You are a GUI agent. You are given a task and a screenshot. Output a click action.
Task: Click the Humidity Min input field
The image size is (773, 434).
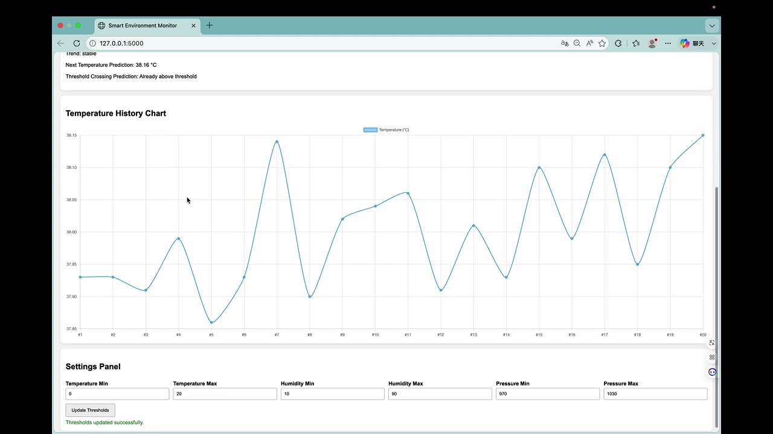[x=332, y=394]
